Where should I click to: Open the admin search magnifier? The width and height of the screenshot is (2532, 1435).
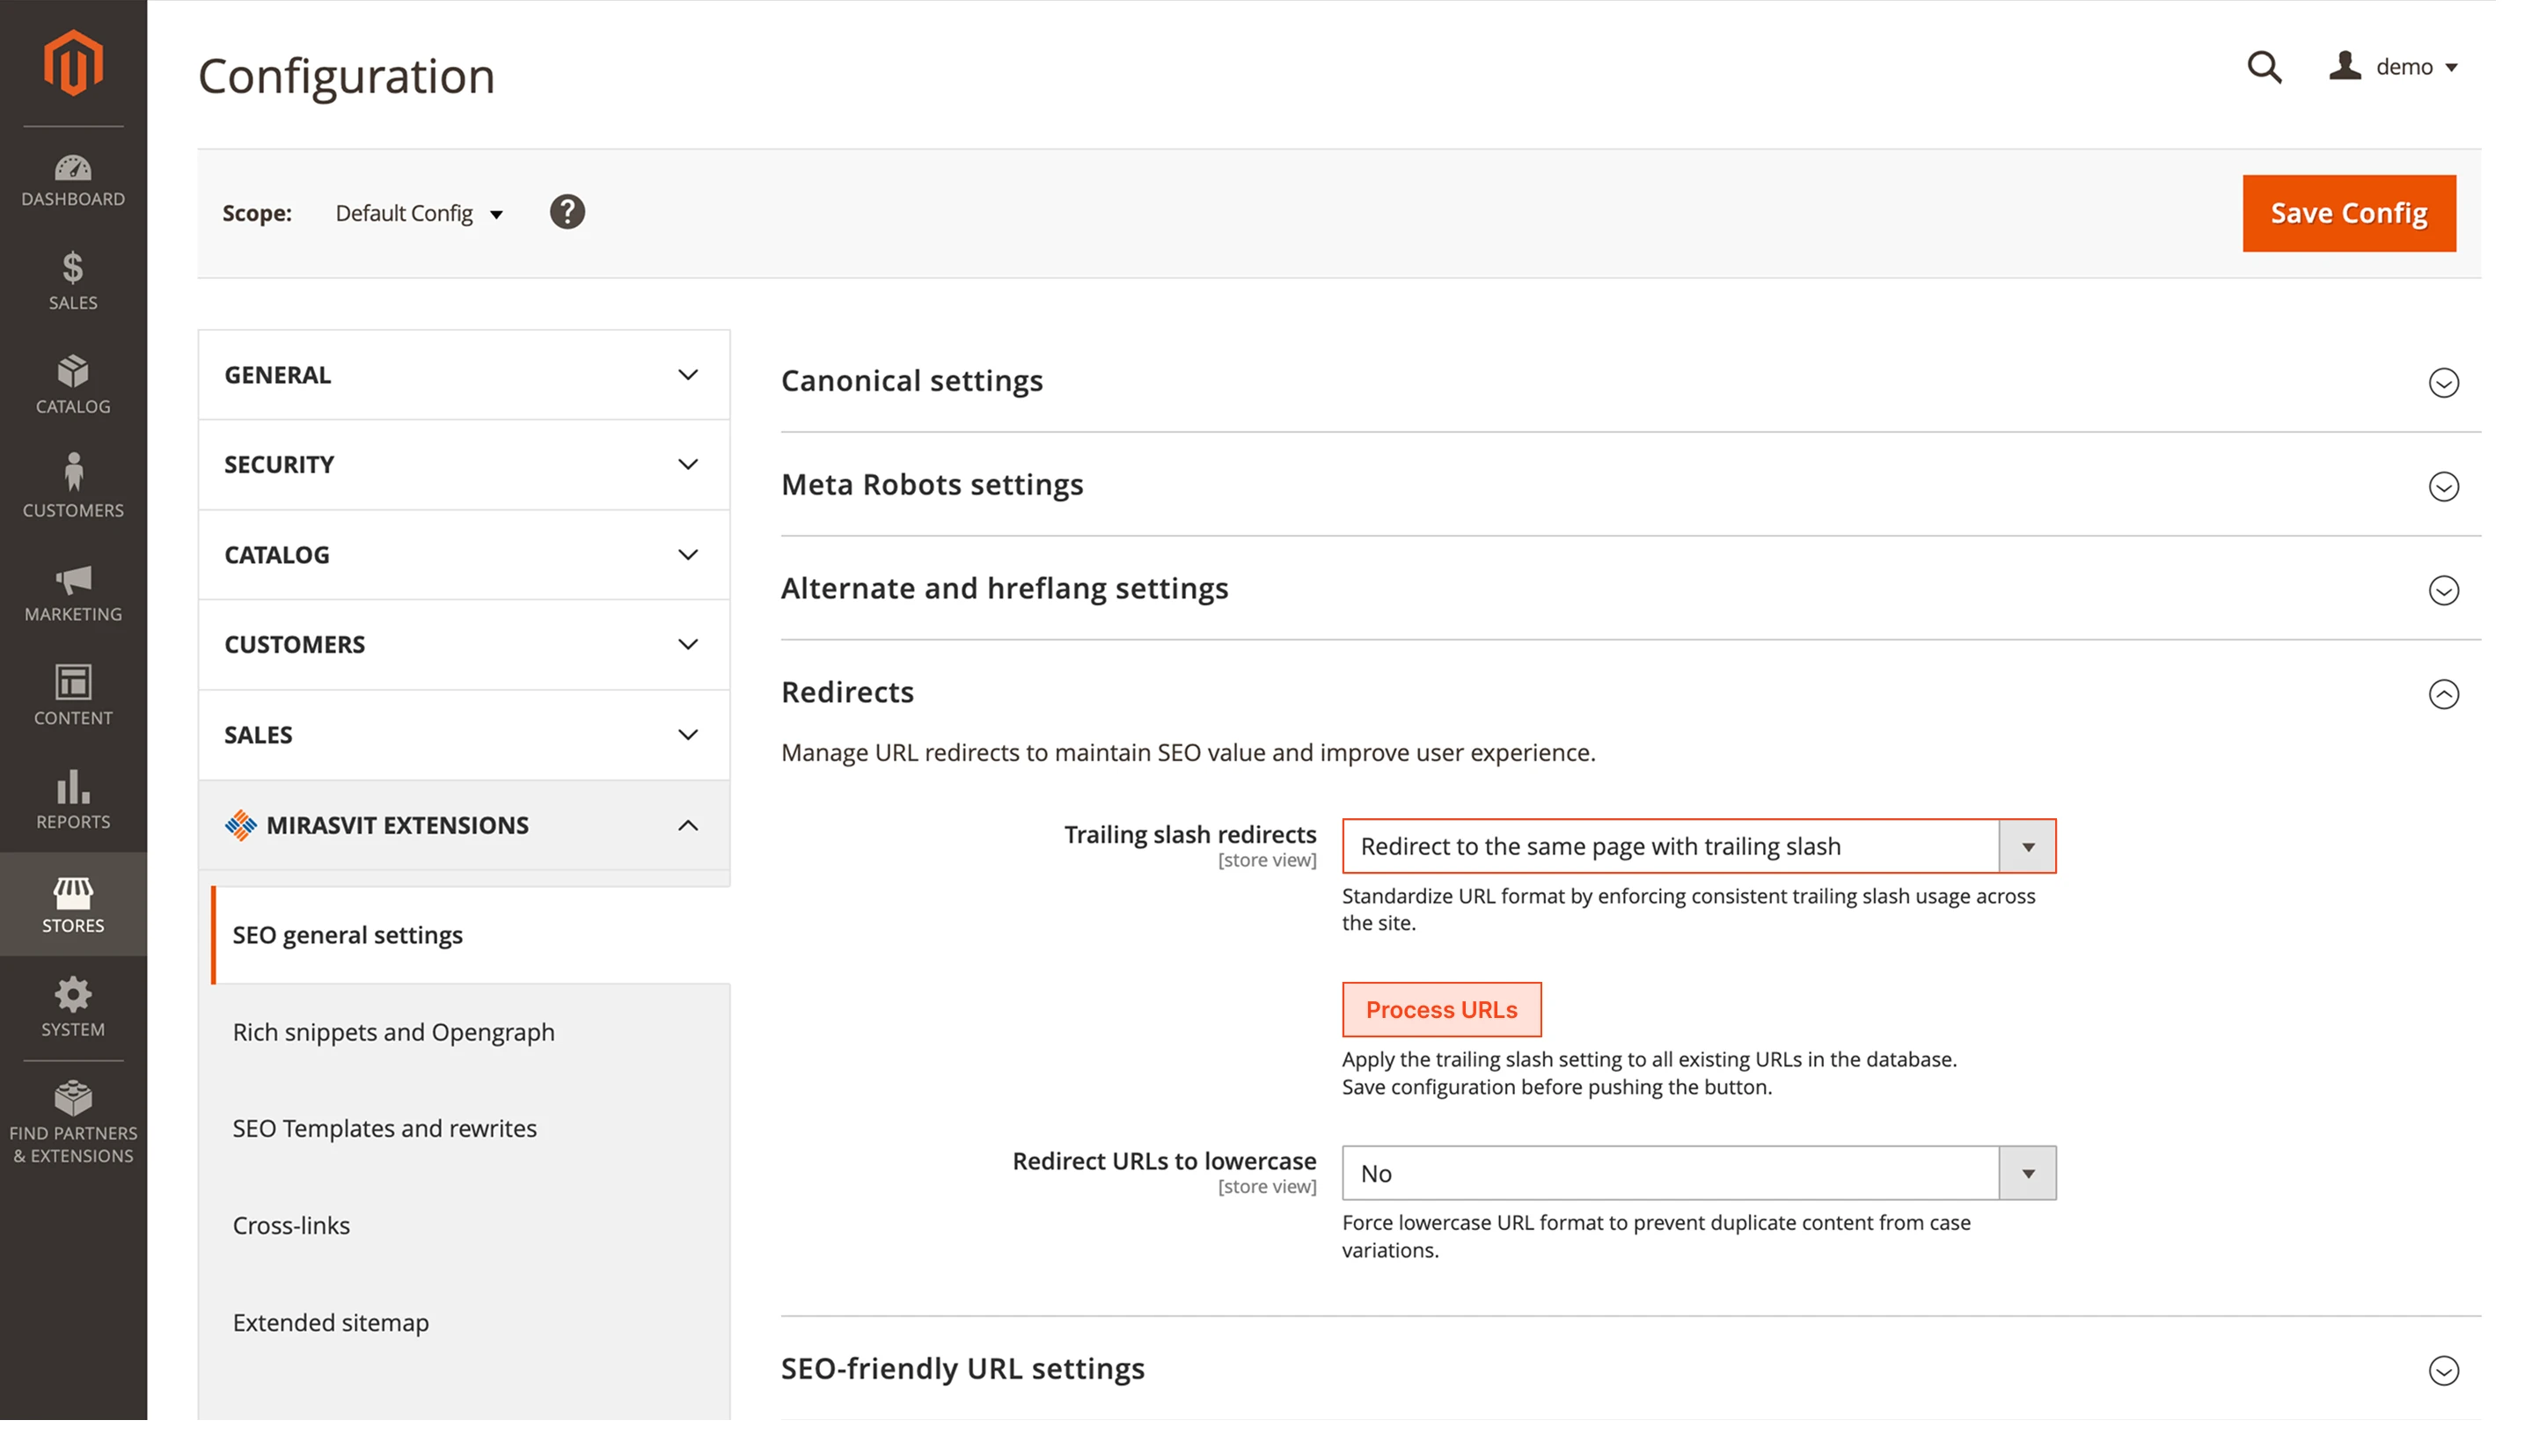click(2264, 67)
